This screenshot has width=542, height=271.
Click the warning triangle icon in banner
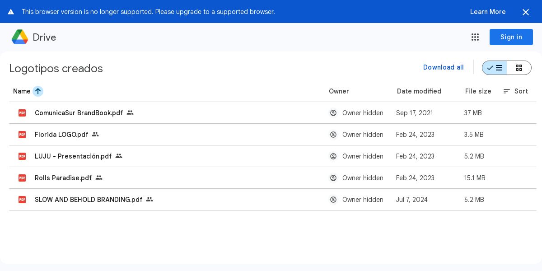point(11,12)
